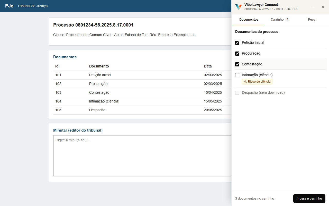Click the process number subtitle under Vibe Lawyer Connect
Viewport: 329px width, 206px height.
click(x=271, y=9)
